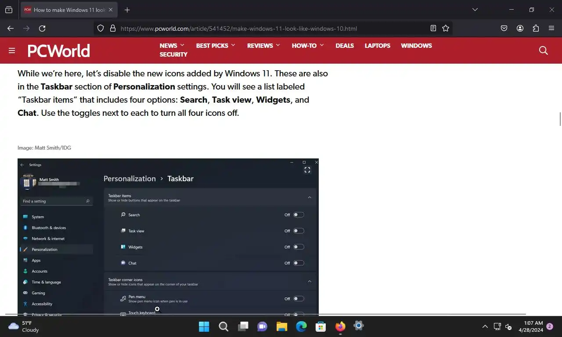Image resolution: width=562 pixels, height=337 pixels.
Task: Expand the NEWS menu
Action: pos(172,46)
